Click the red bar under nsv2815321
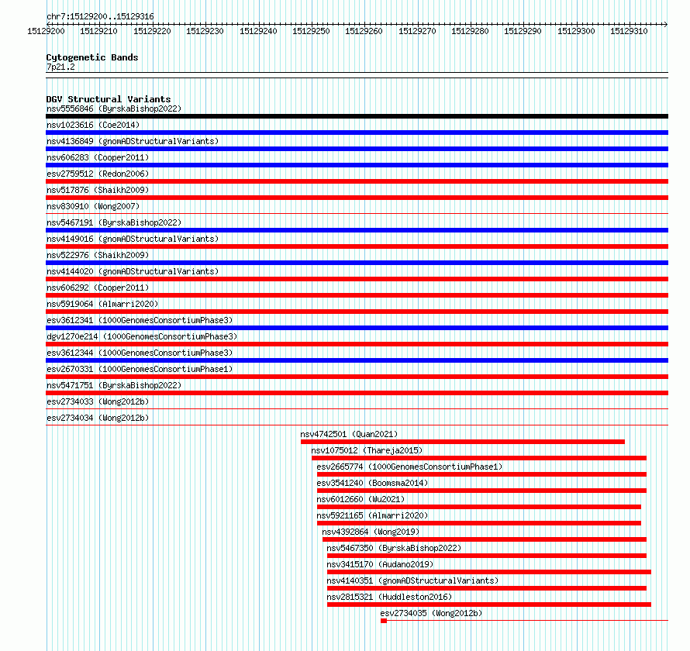The image size is (690, 651). pos(489,604)
